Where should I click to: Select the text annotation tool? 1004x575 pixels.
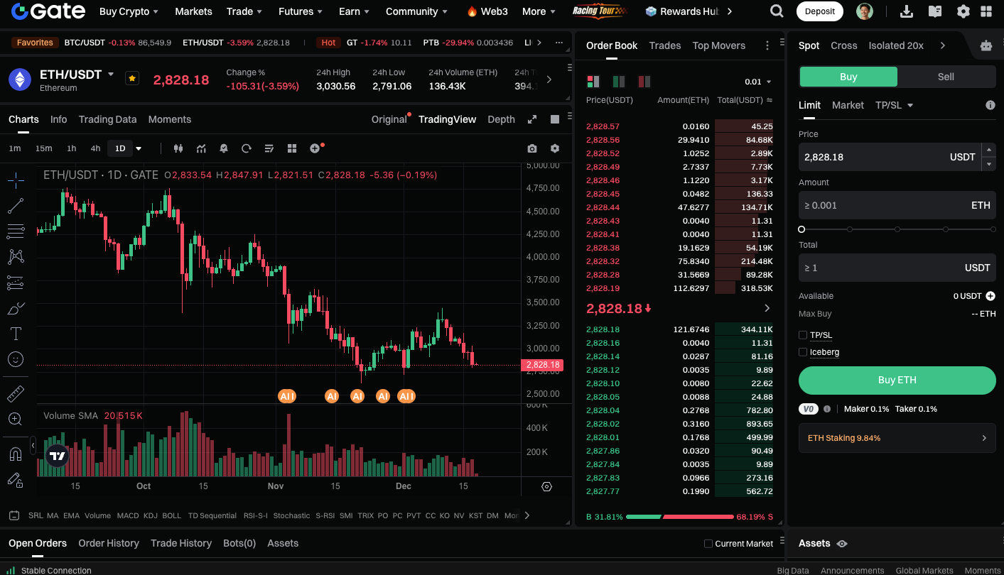coord(16,334)
